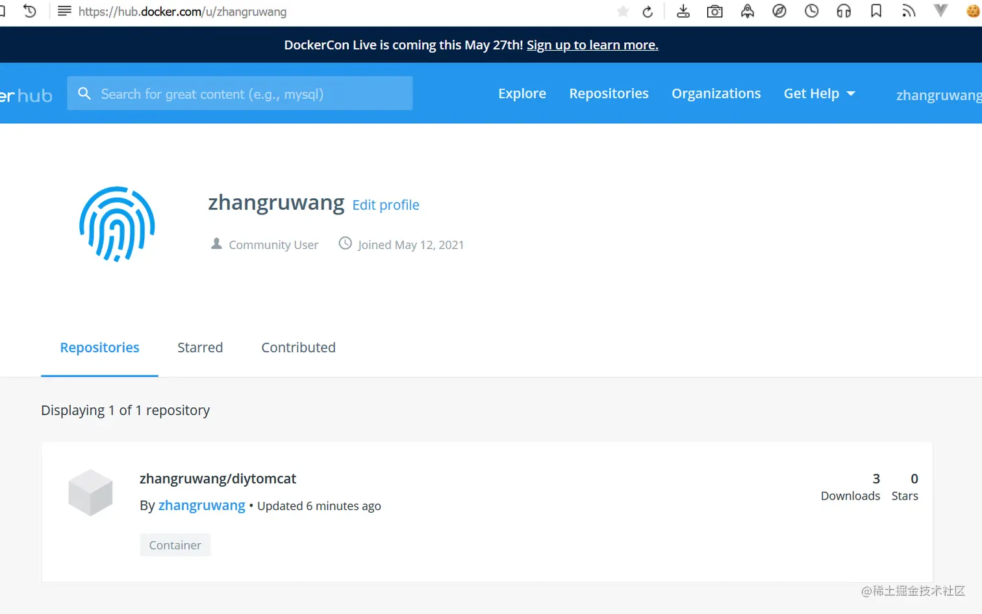
Task: Click the Docker hub logo
Action: (x=26, y=96)
